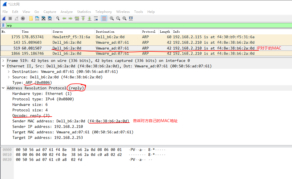Go forward in packet history
The height and width of the screenshot is (179, 292).
click(x=71, y=18)
